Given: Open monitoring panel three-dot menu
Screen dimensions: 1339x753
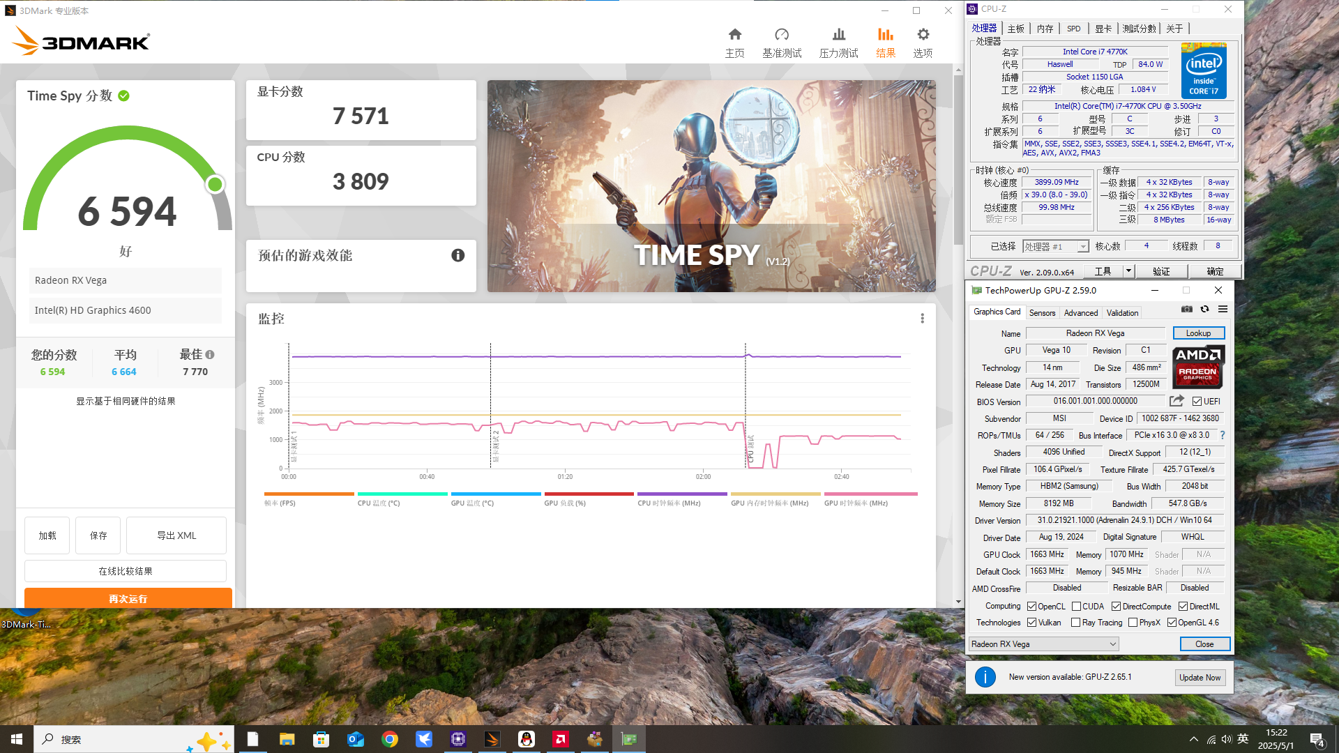Looking at the screenshot, I should 922,319.
